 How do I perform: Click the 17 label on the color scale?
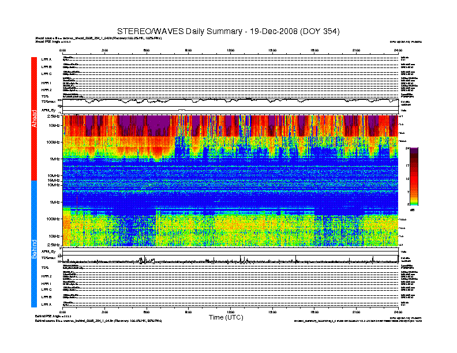click(x=407, y=166)
